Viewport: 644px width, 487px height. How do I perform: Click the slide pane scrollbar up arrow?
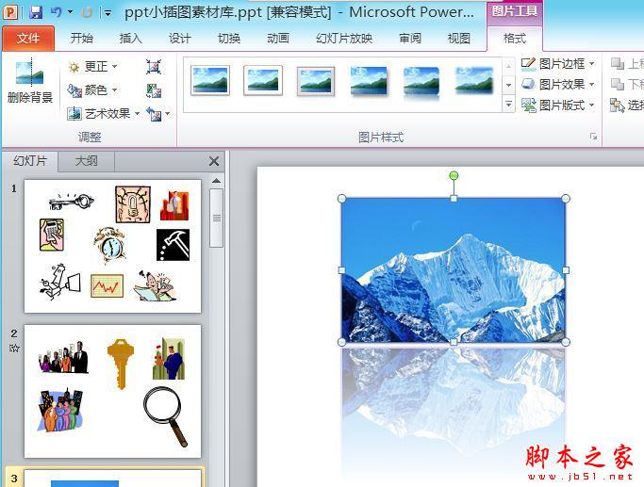[x=217, y=181]
